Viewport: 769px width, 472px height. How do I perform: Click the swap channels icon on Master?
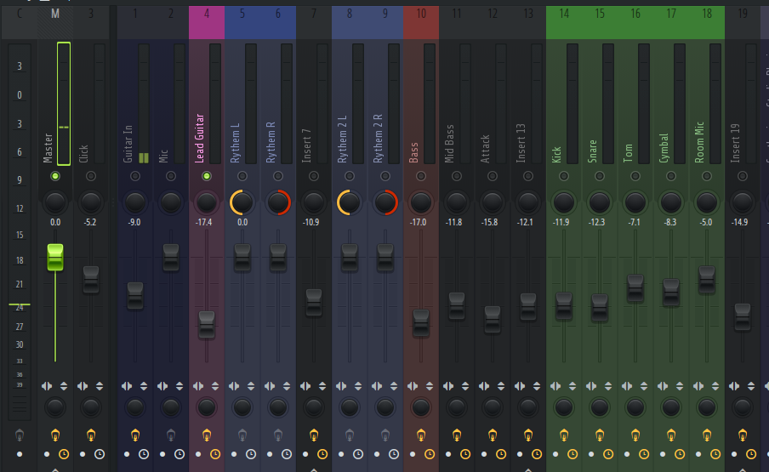(47, 385)
